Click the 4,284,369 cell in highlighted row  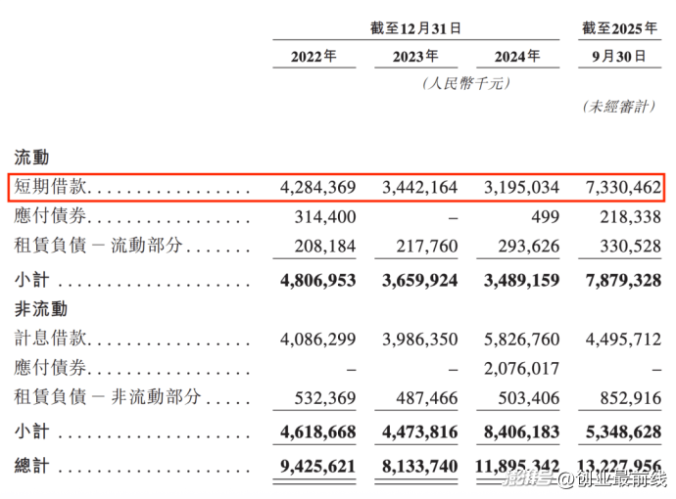click(317, 187)
